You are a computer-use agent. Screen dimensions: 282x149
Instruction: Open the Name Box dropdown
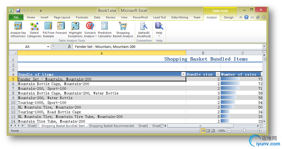click(48, 46)
